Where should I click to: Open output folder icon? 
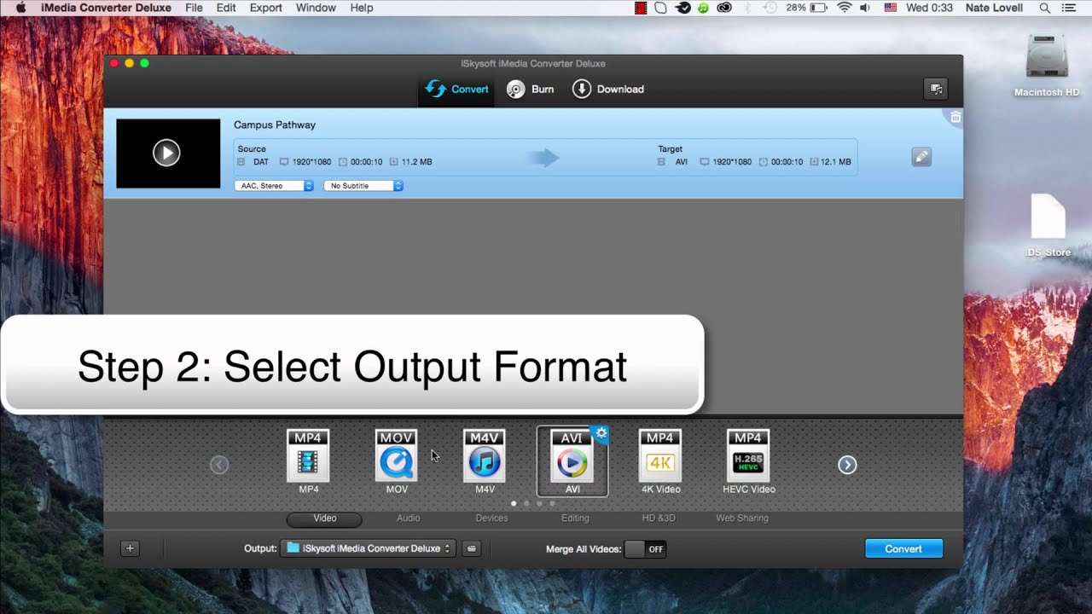tap(471, 548)
